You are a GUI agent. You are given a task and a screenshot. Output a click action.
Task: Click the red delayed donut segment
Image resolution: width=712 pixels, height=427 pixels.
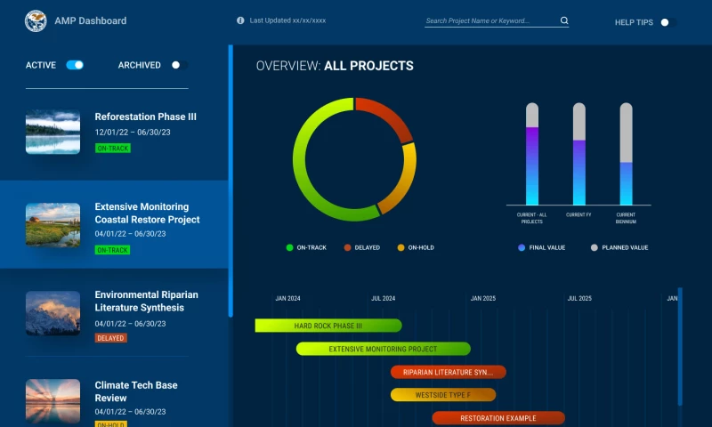pos(389,113)
